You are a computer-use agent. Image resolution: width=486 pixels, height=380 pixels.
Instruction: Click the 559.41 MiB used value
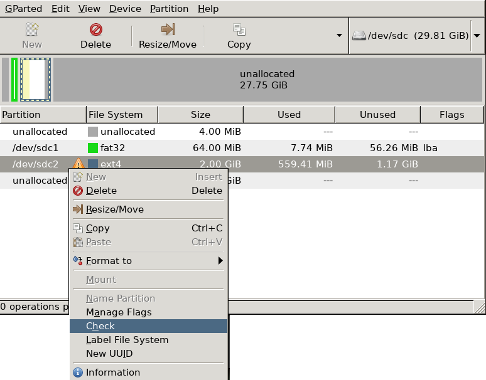click(x=305, y=164)
